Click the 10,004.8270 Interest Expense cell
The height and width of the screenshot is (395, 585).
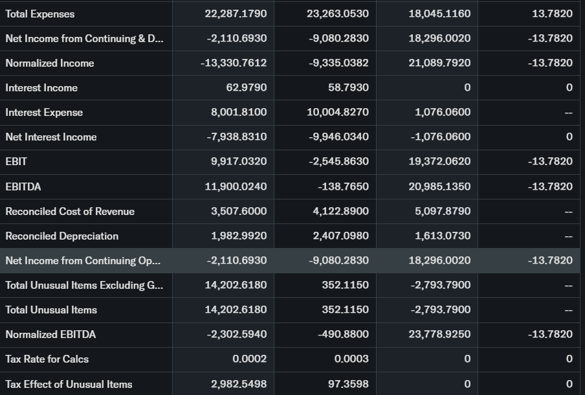pos(338,112)
